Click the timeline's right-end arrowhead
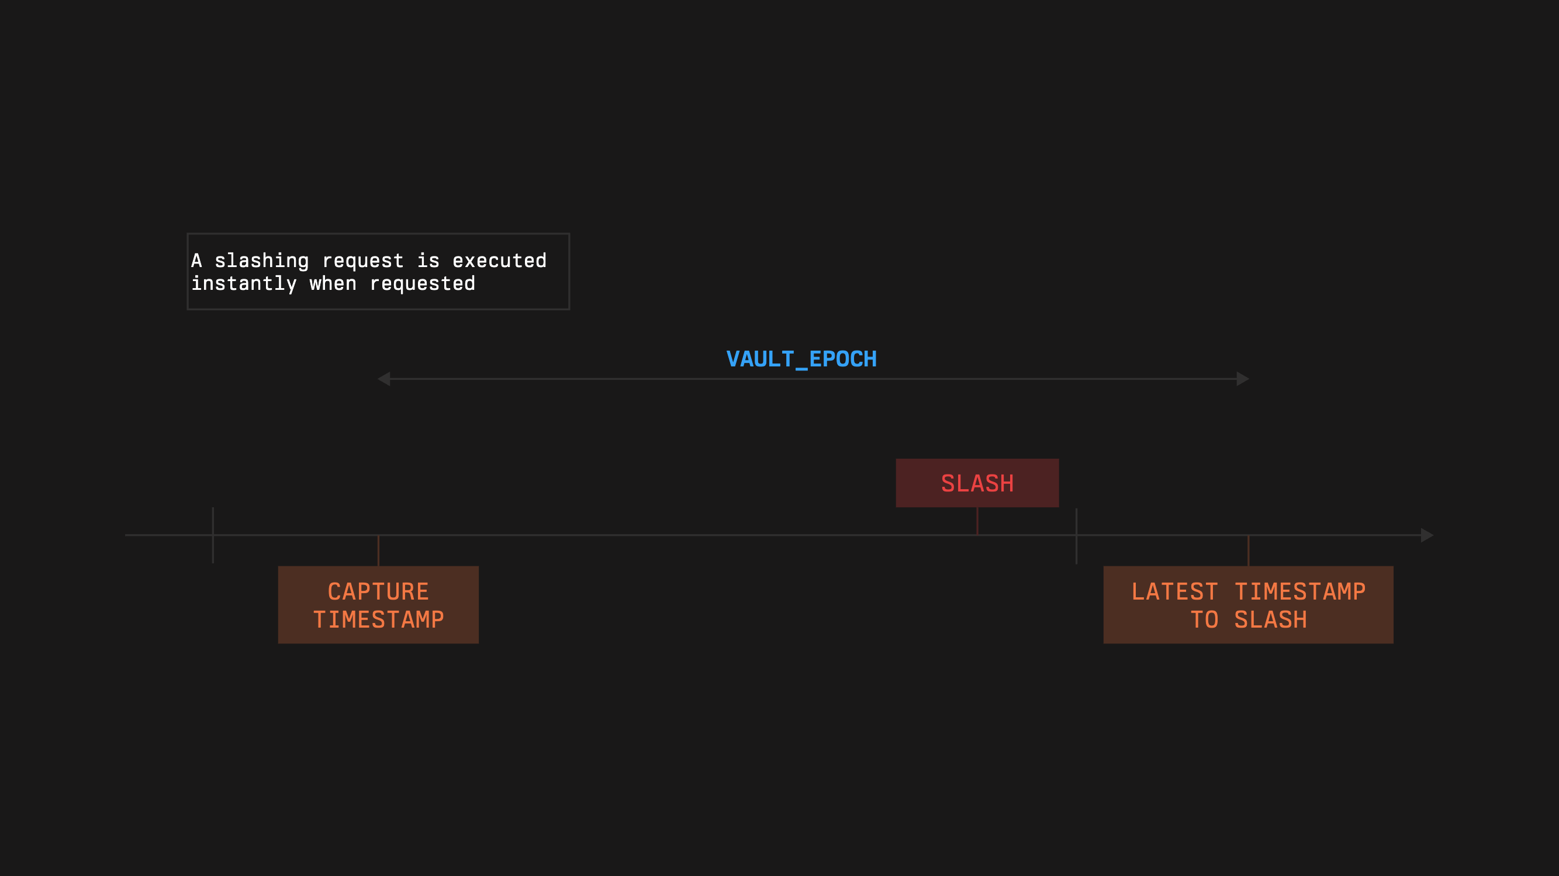This screenshot has width=1559, height=876. tap(1426, 535)
